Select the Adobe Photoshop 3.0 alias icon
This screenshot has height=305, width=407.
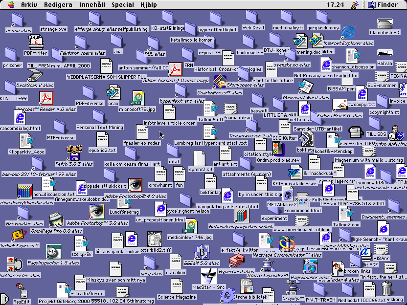(x=97, y=212)
